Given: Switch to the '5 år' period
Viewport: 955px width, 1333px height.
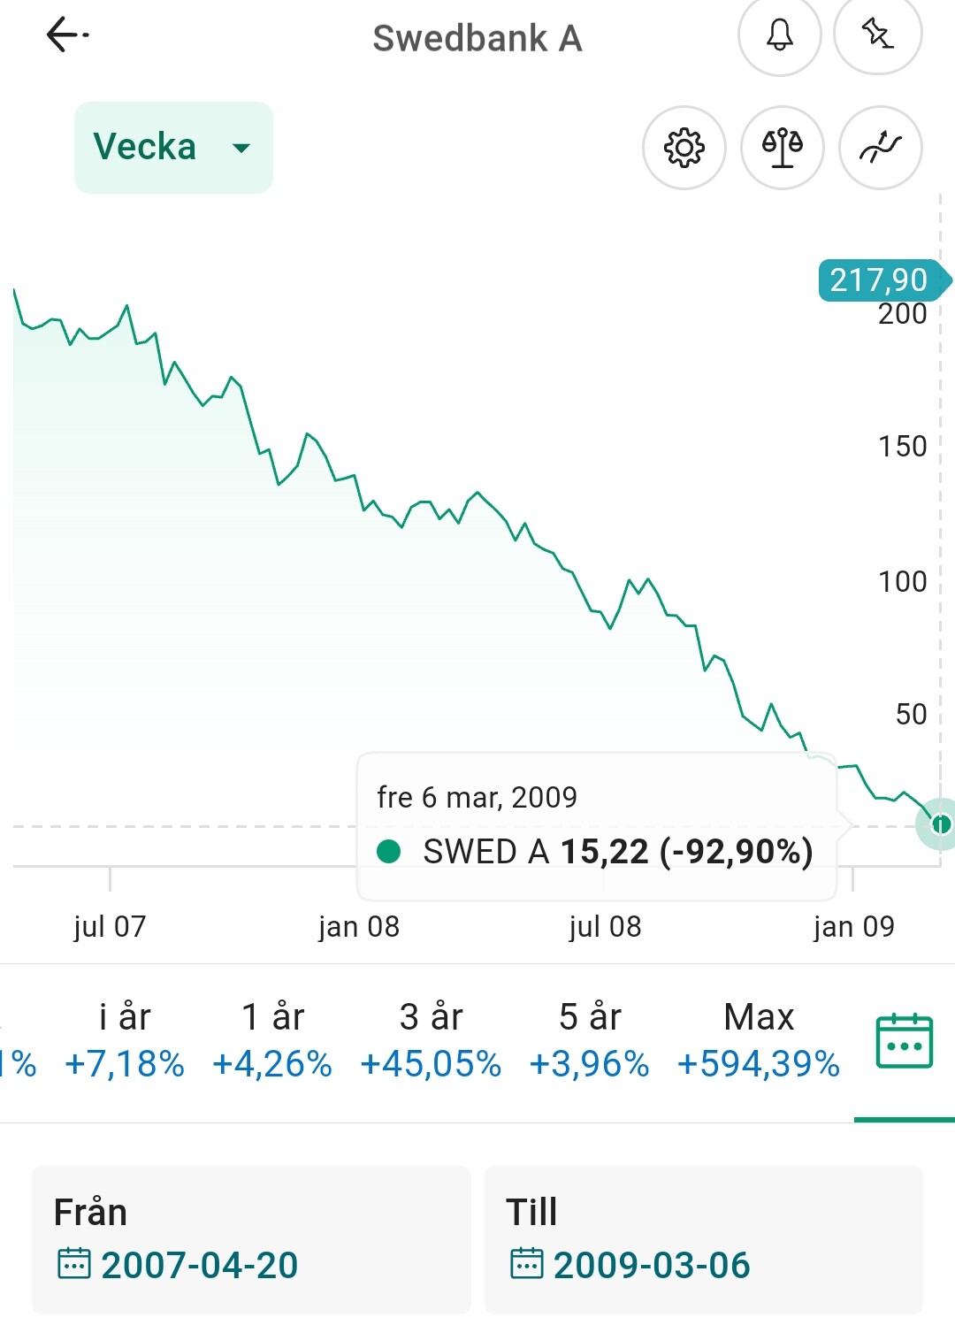Looking at the screenshot, I should [x=590, y=1040].
